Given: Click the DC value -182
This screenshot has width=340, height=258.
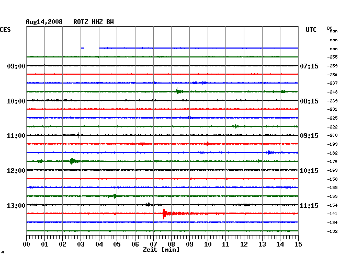Looking at the screenshot, I should [x=332, y=153].
